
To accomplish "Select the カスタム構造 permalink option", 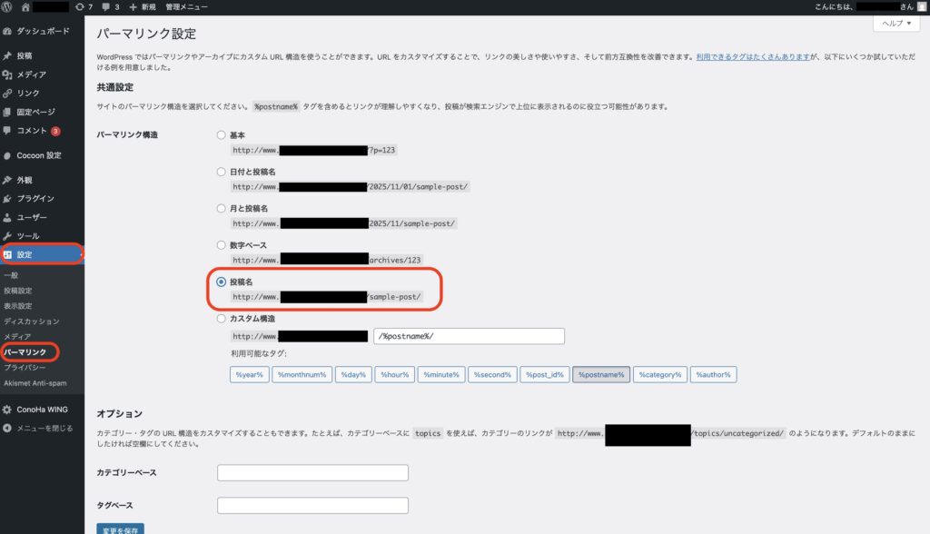I will (x=220, y=318).
